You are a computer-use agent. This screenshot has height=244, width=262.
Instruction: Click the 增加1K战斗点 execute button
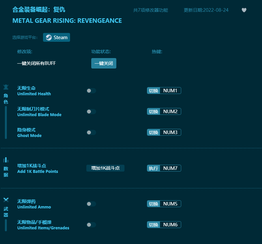tap(106, 168)
